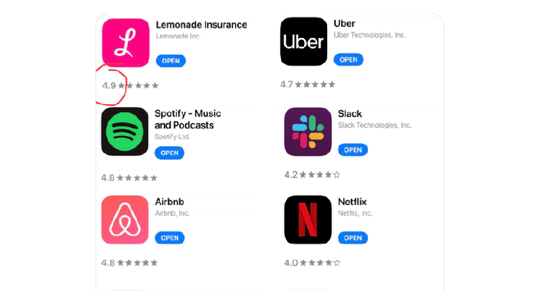Select the green Spotify app icon

125,131
